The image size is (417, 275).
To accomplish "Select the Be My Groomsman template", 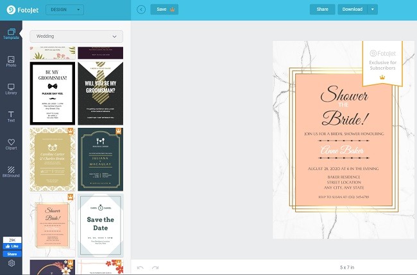I will (53, 93).
